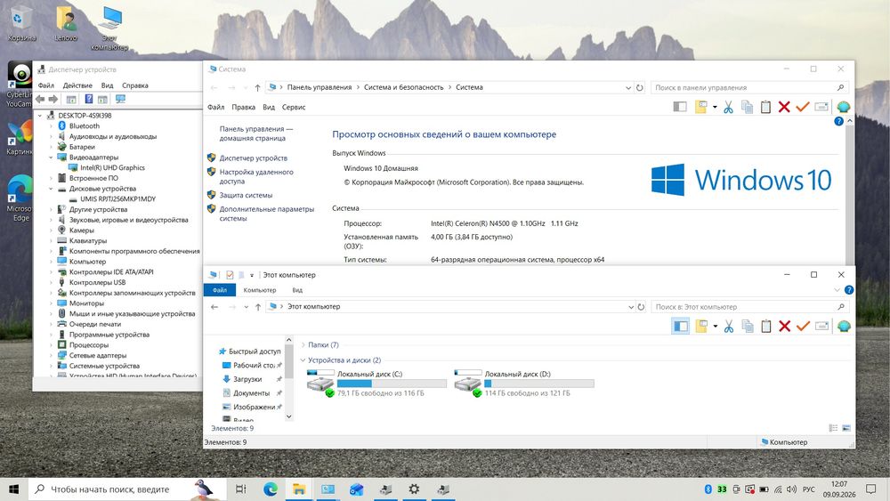
Task: Click the Поиск в панели управления search field
Action: (x=749, y=87)
